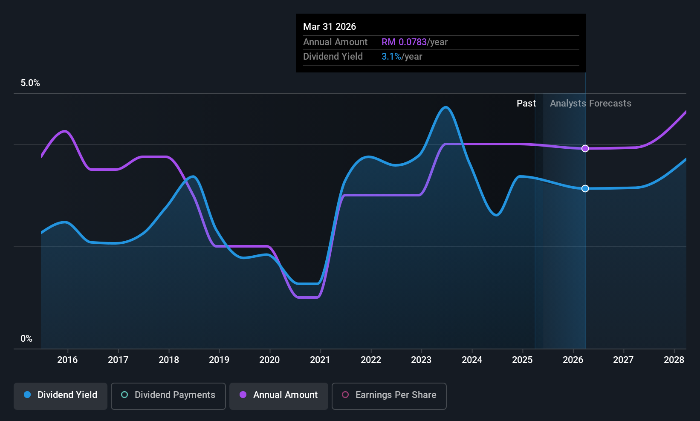Click the 0% y-axis label
Screen dimensions: 700x421
26,339
